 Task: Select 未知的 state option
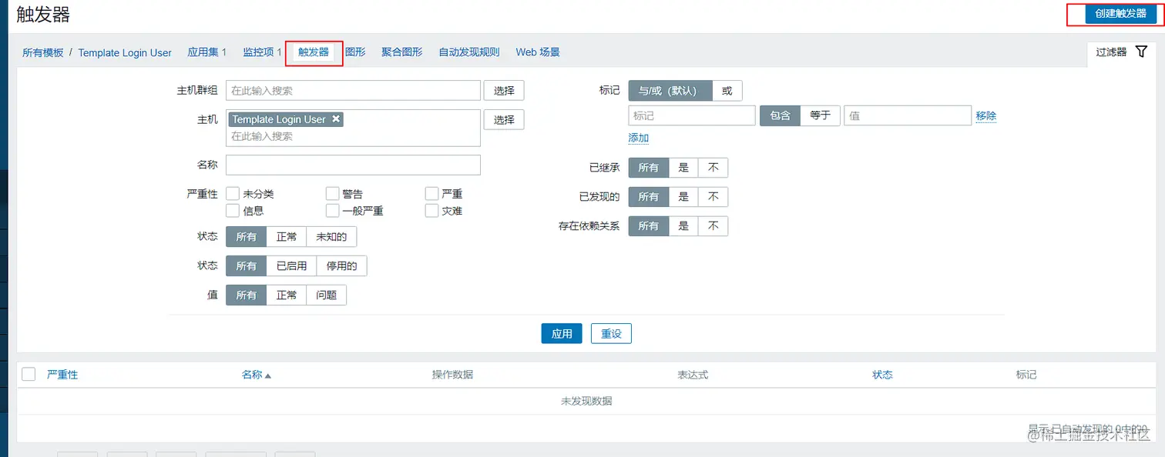click(x=331, y=237)
